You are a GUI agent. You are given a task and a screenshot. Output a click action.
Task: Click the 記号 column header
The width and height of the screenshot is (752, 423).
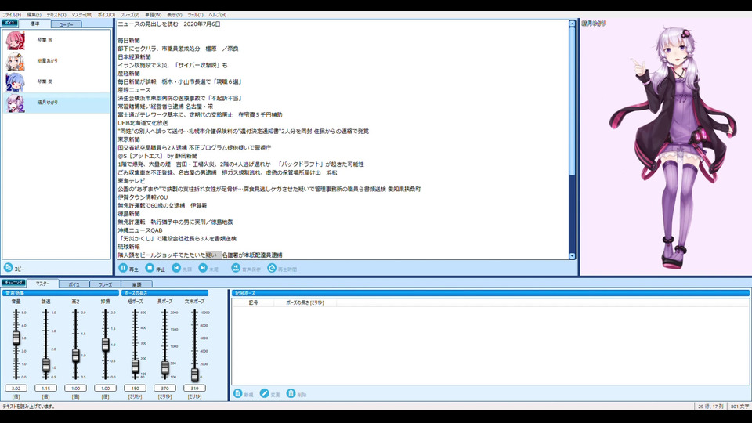(x=253, y=302)
